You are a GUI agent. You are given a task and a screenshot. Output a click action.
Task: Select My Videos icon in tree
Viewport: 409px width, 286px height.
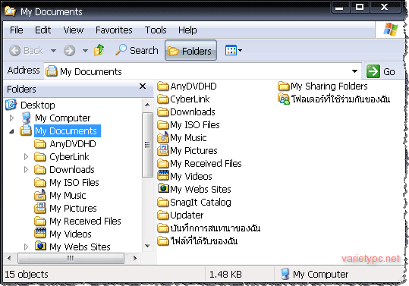(x=40, y=234)
